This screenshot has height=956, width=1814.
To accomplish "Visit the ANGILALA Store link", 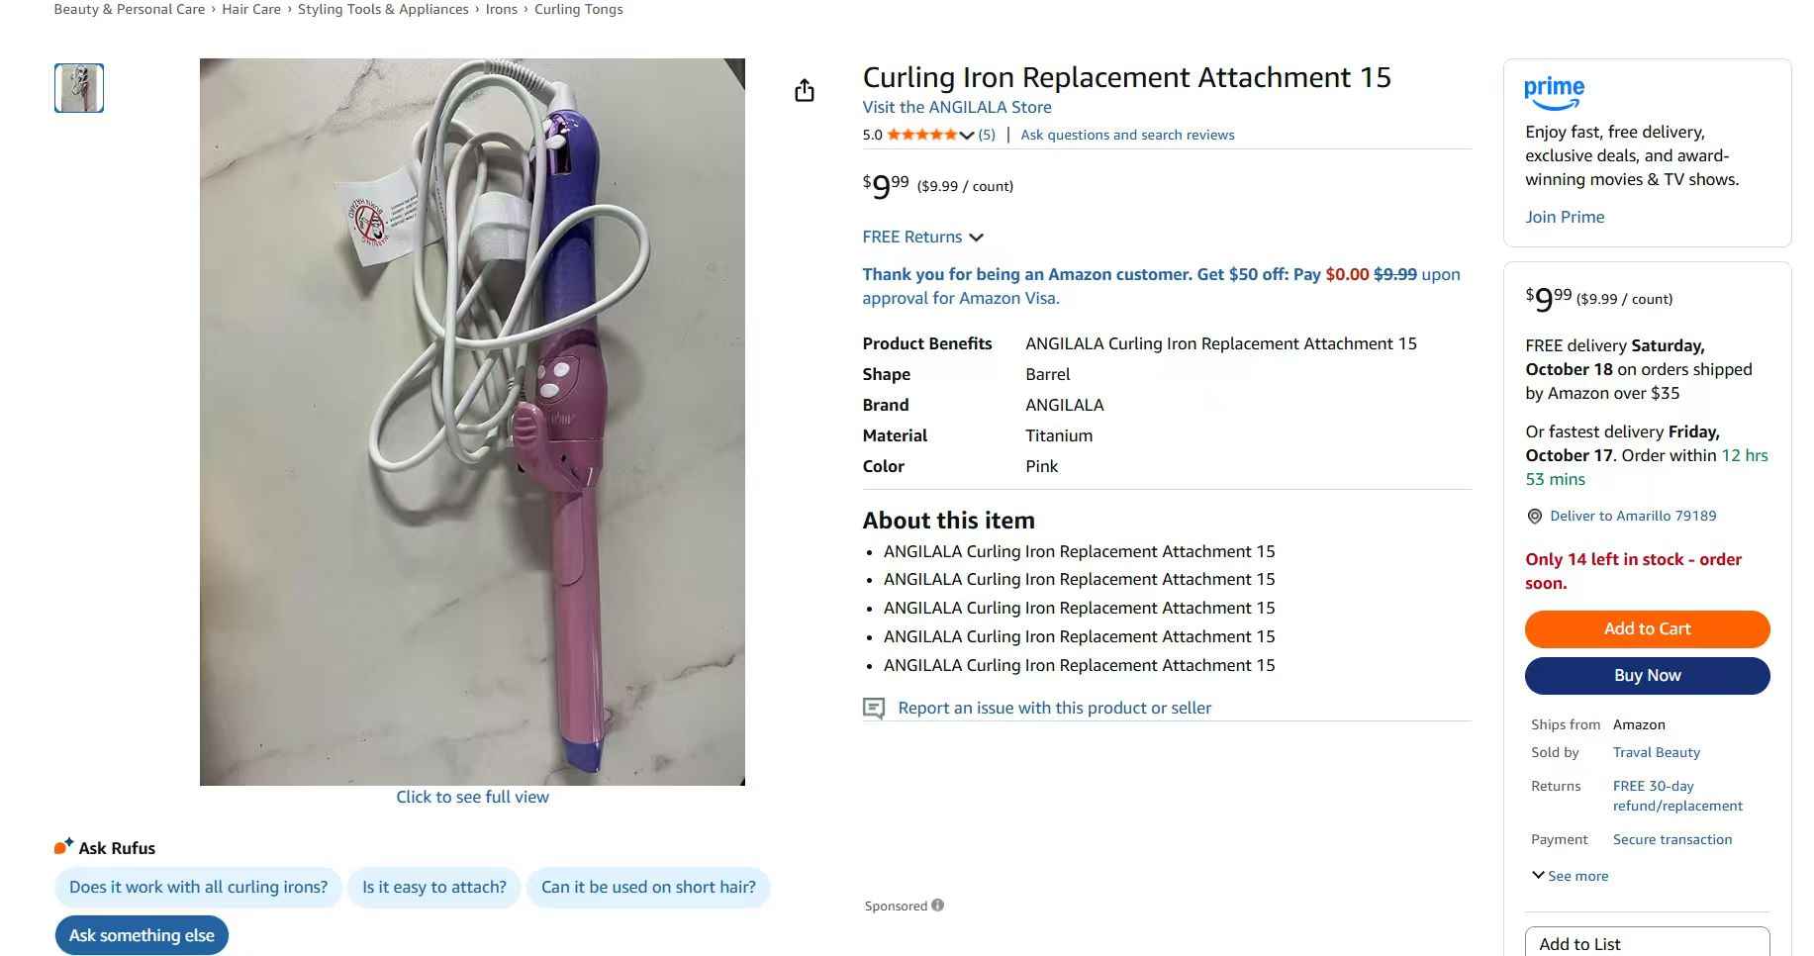I will 957,107.
